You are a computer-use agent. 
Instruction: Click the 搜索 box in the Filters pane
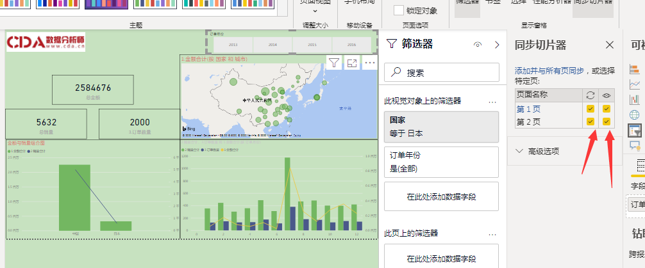coord(441,72)
